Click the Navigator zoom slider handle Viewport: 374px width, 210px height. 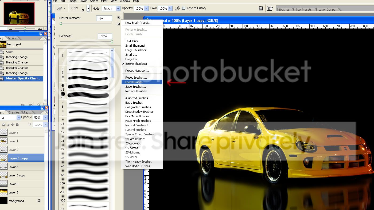tap(25, 29)
